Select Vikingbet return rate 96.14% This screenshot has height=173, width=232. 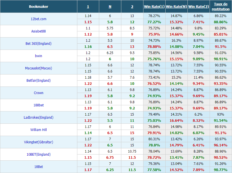coord(221,145)
